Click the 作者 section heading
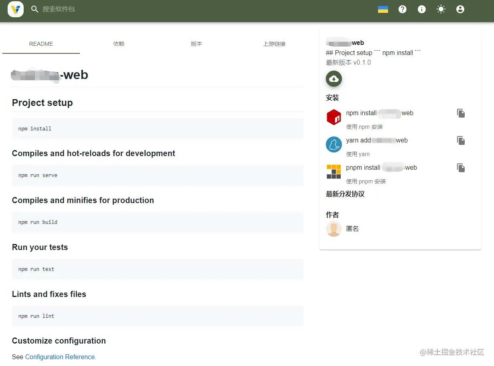494x366 pixels. click(x=332, y=215)
